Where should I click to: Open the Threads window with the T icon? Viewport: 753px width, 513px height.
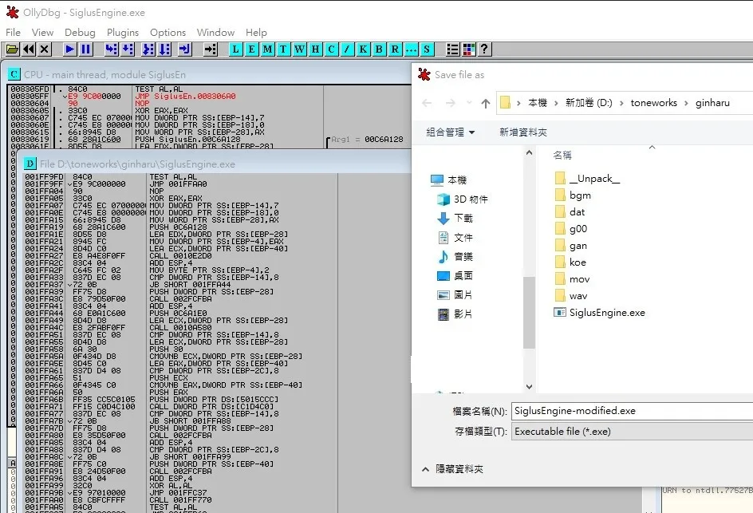point(284,49)
